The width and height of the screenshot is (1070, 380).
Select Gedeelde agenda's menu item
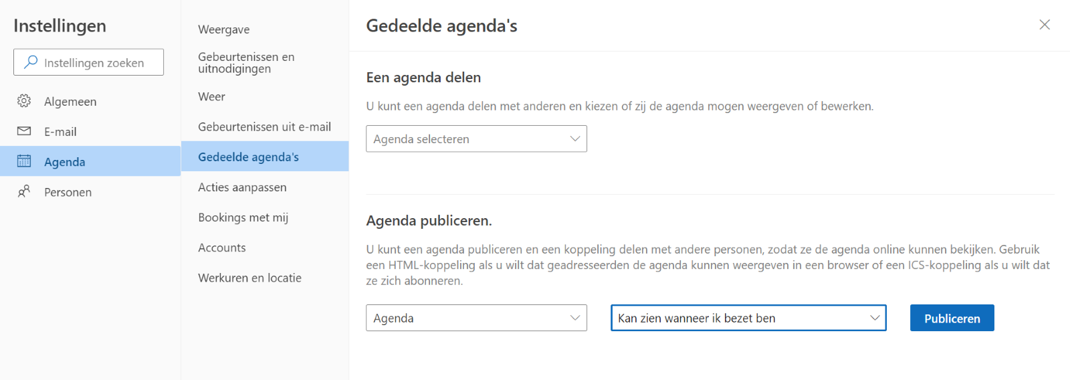[x=265, y=157]
